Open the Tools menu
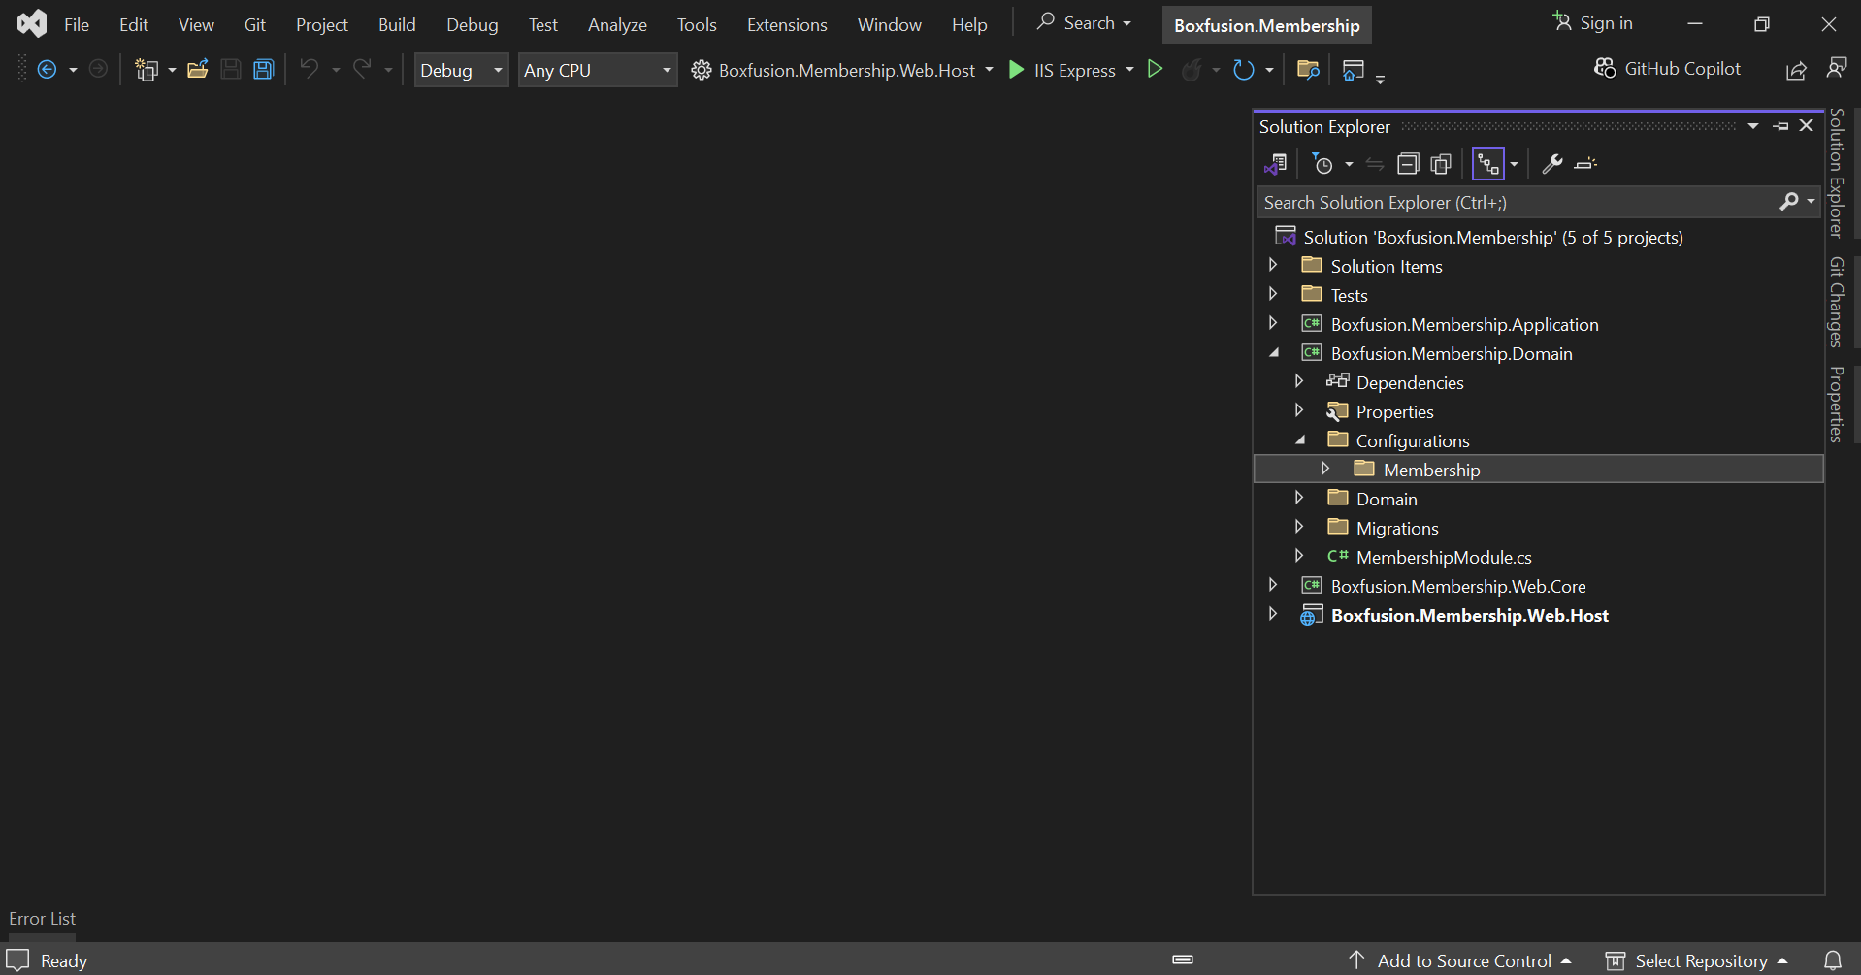The height and width of the screenshot is (975, 1861). pyautogui.click(x=697, y=24)
